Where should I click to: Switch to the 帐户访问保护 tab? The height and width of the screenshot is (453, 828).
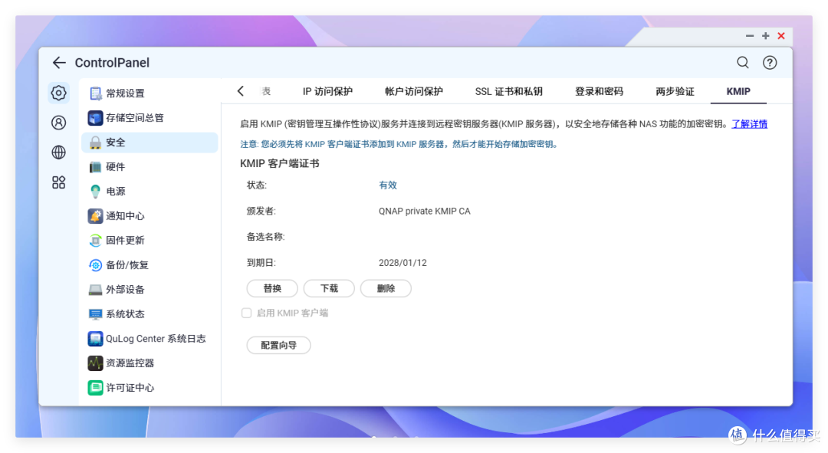pyautogui.click(x=414, y=91)
